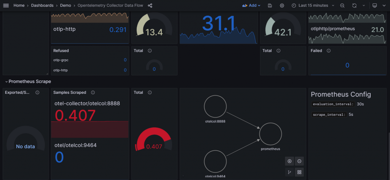
Task: Zoom in the node graph
Action: (x=289, y=161)
